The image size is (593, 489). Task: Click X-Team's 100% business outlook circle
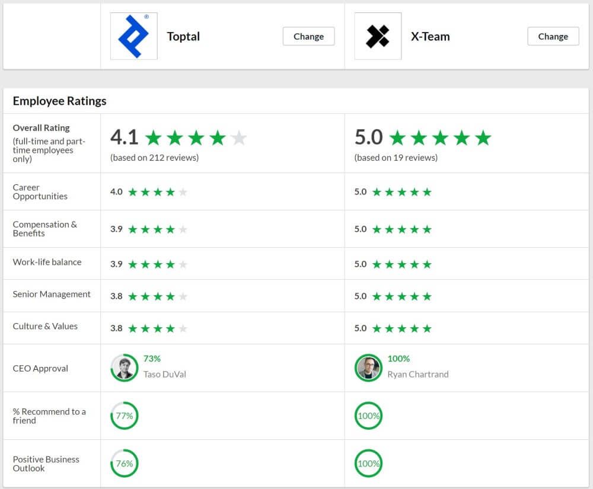click(x=368, y=464)
